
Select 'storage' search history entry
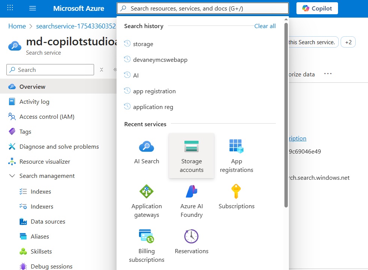point(143,44)
